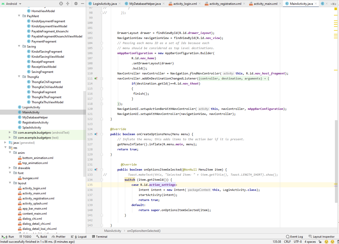Collapse the ThongKe package
The image size is (339, 244).
[x=19, y=77]
